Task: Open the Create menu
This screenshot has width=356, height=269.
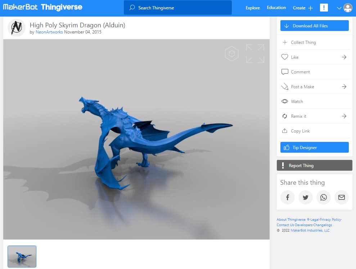Action: point(299,8)
